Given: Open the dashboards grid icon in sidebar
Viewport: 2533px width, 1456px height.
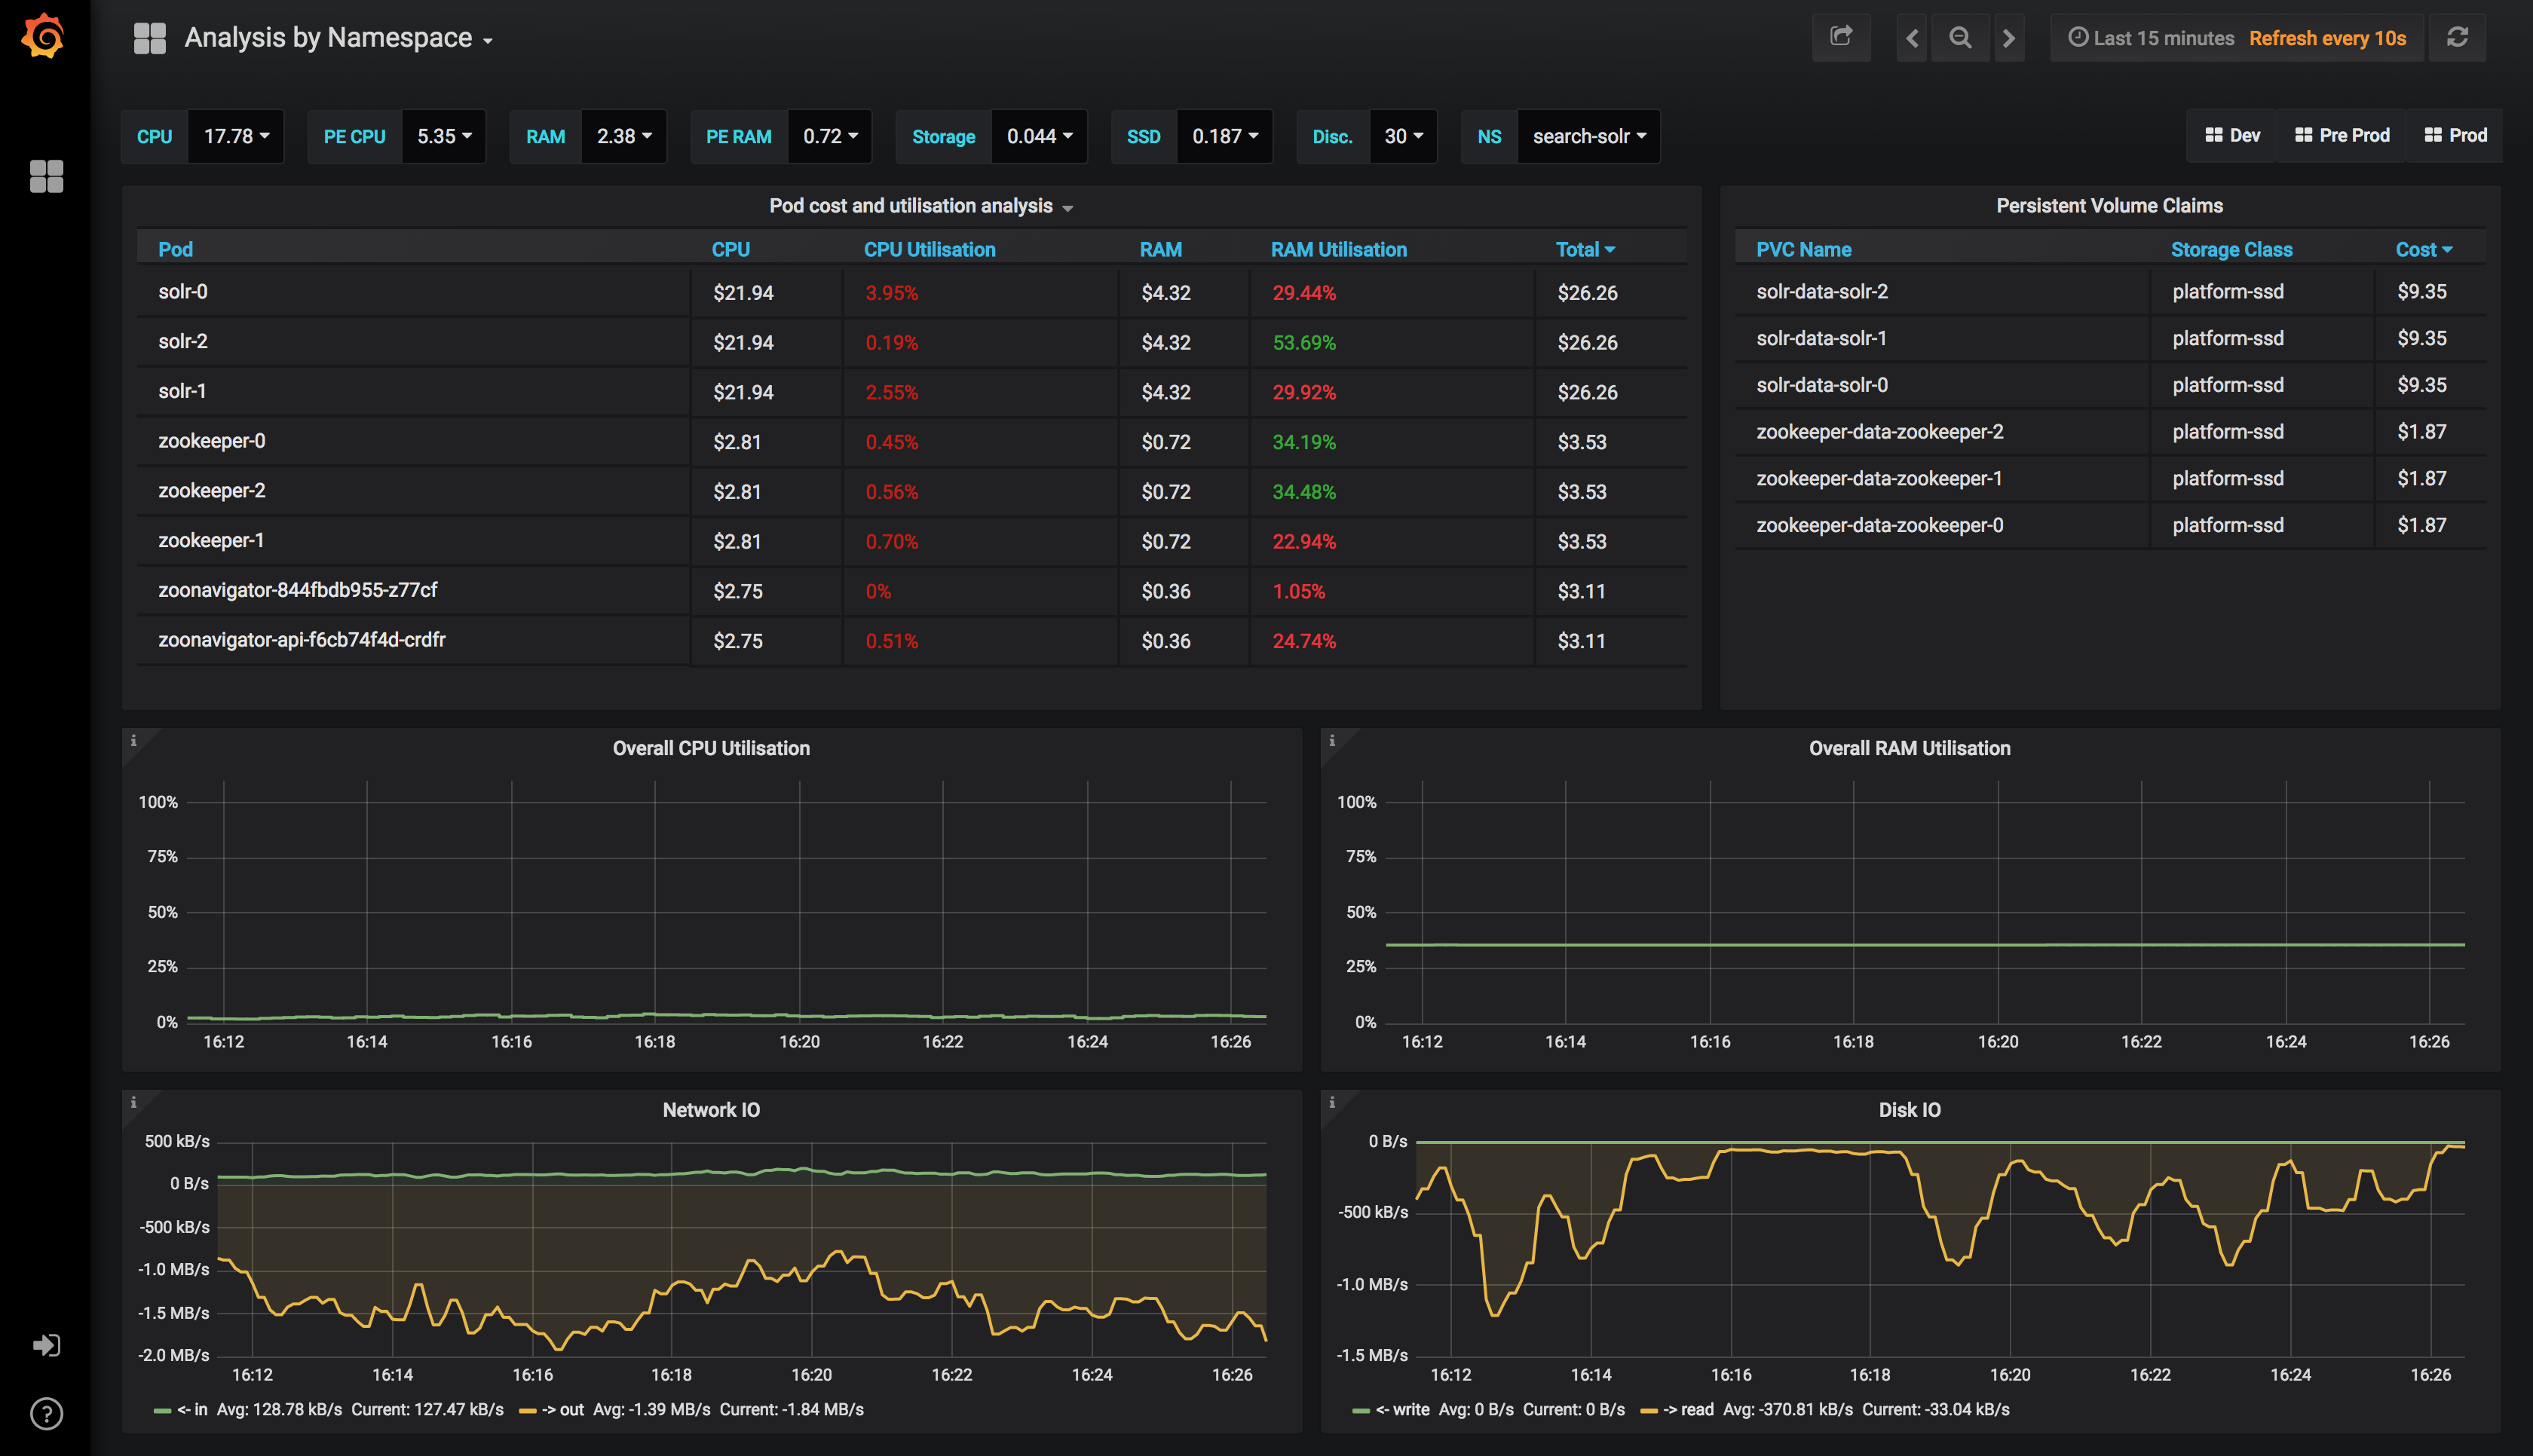Looking at the screenshot, I should (46, 177).
